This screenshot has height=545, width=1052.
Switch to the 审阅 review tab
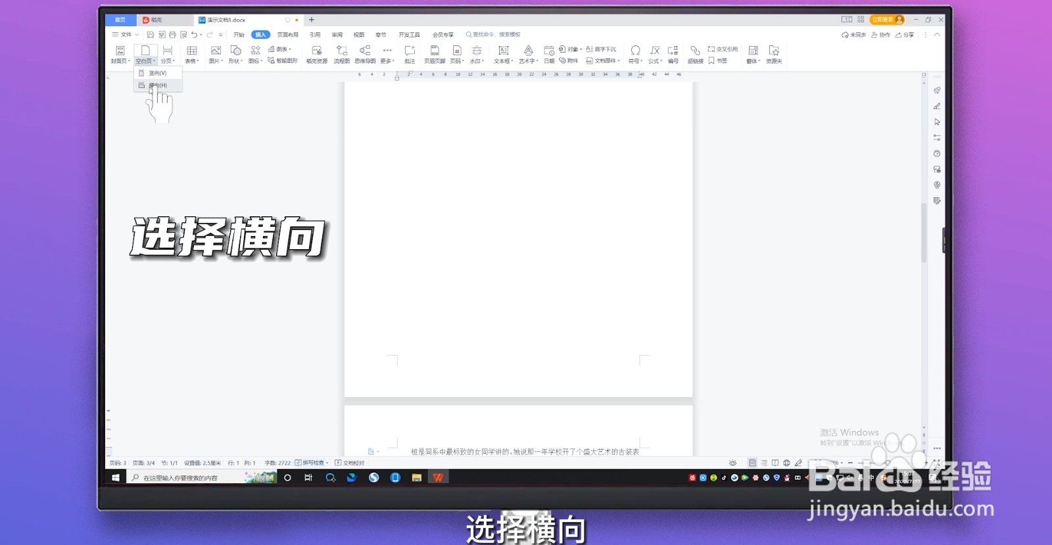[x=337, y=35]
